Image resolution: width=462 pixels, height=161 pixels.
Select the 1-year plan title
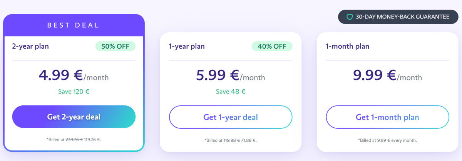tap(187, 46)
